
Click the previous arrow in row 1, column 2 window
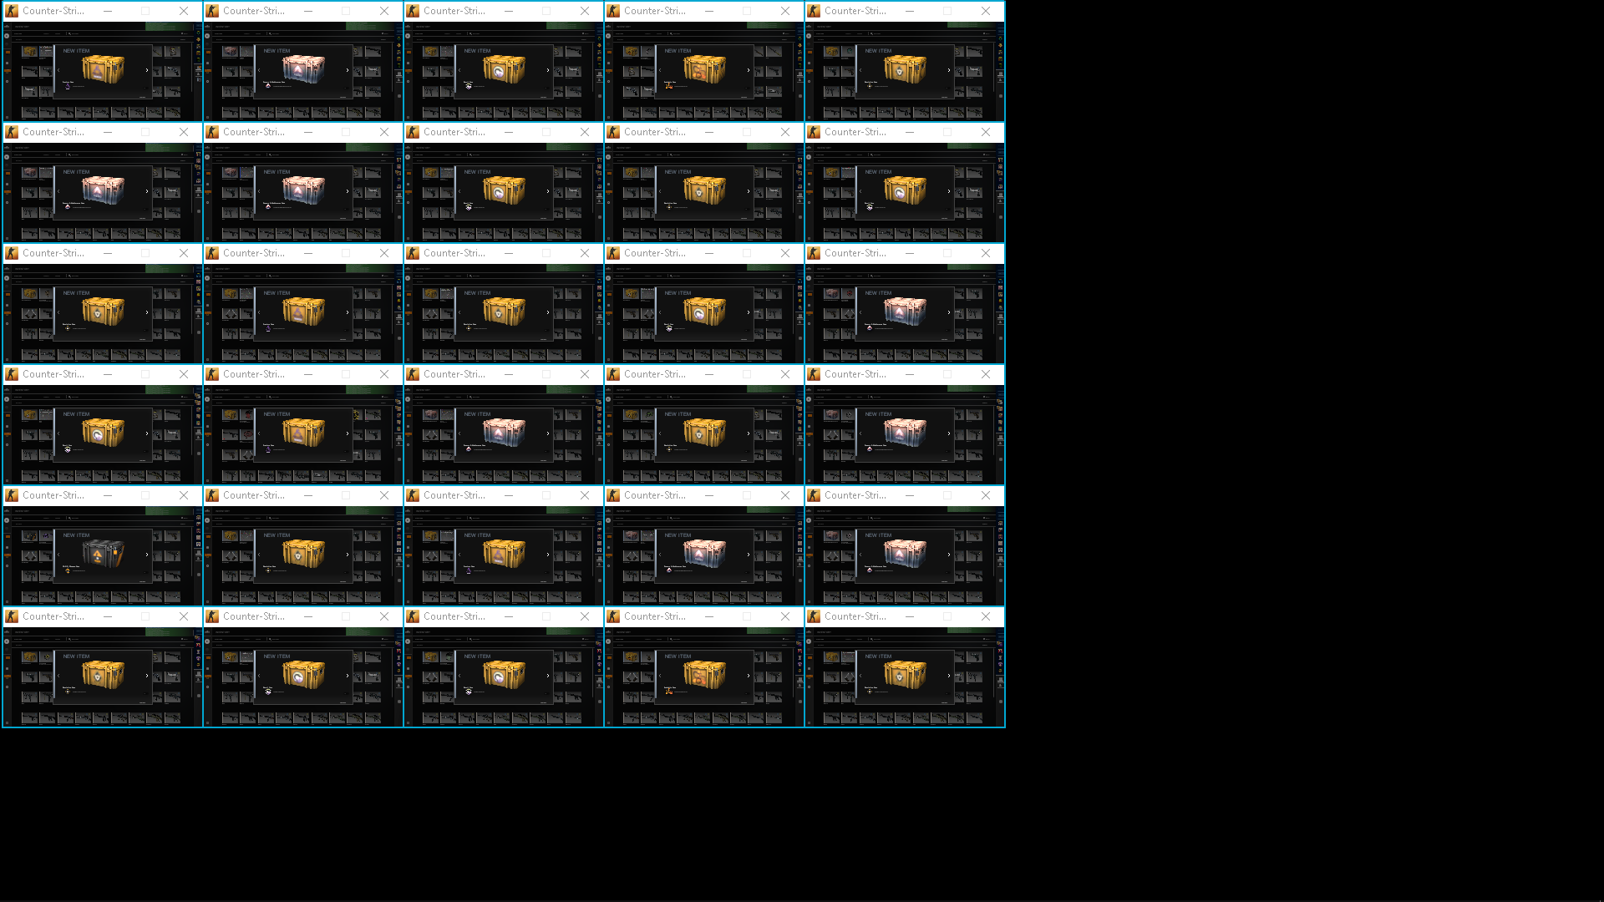click(259, 70)
